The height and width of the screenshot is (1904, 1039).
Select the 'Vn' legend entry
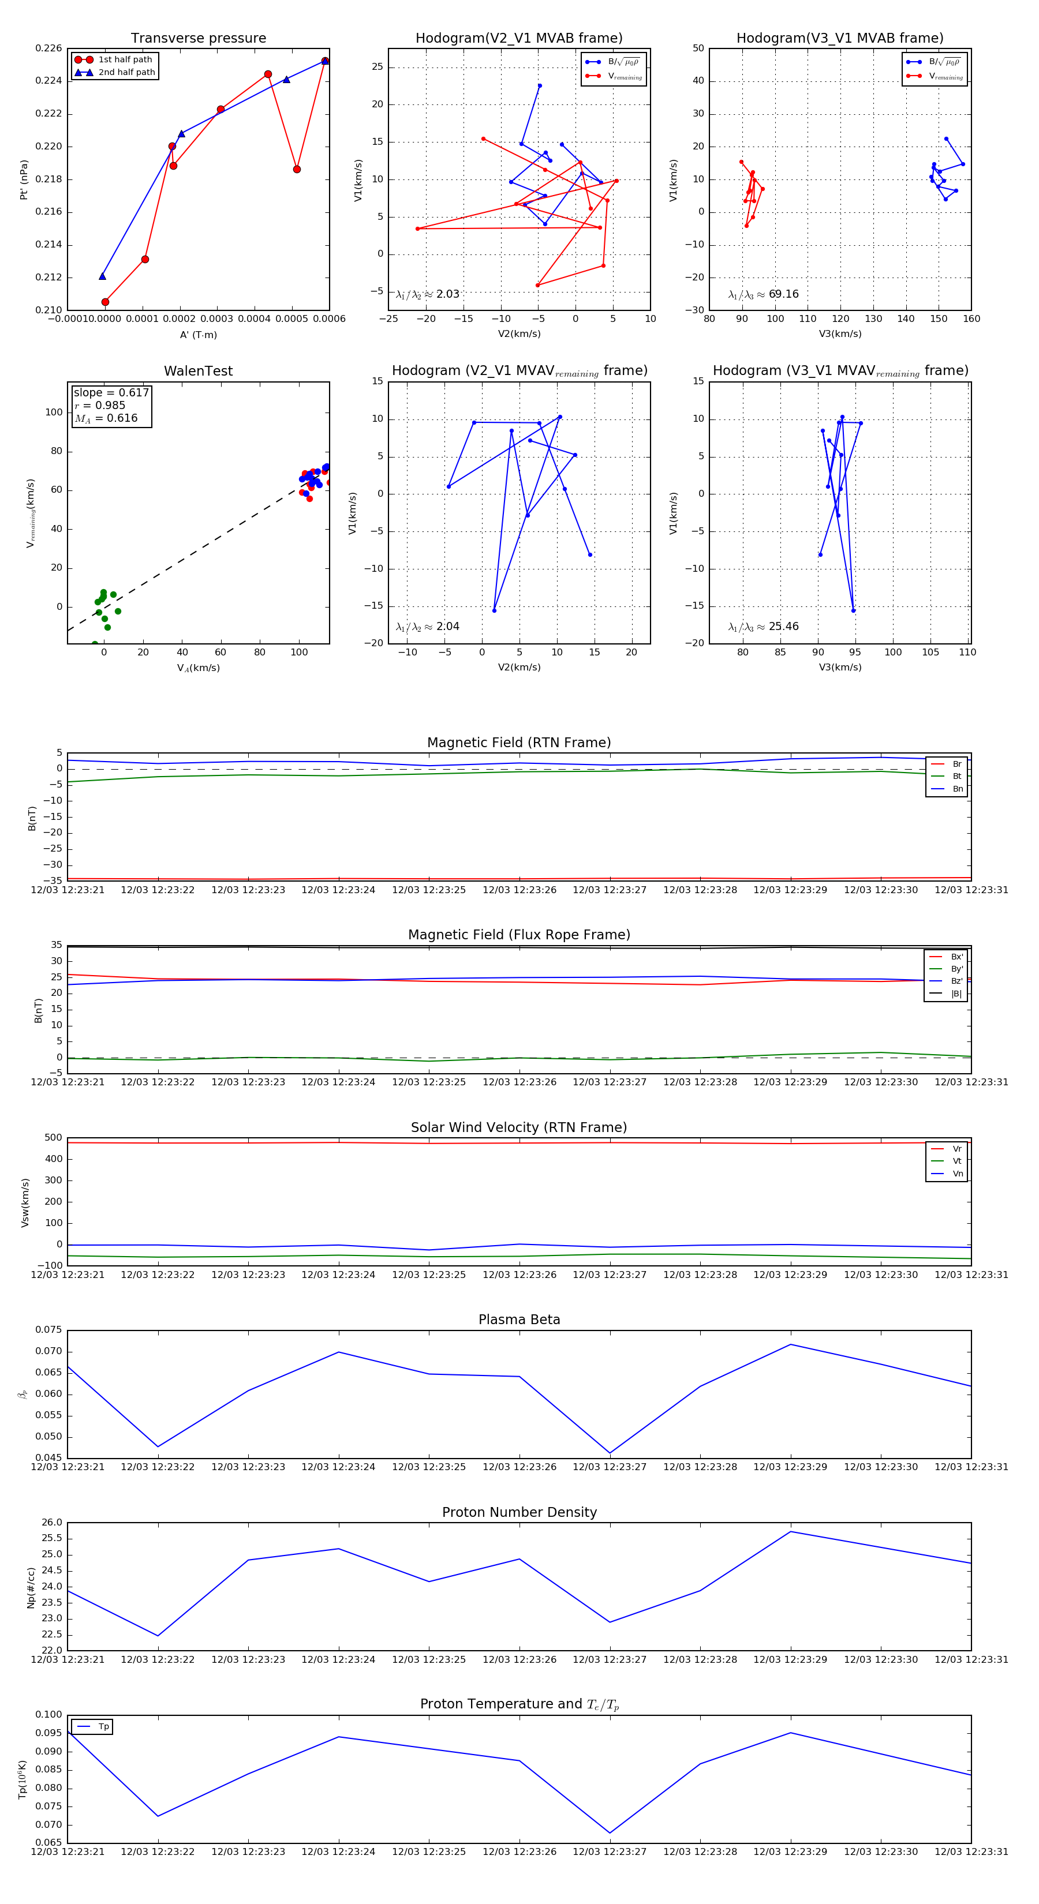(x=947, y=1174)
